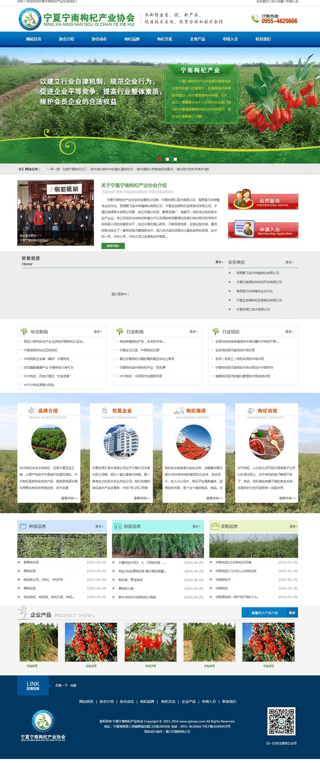Go to 联系我们 in the navigation bar
This screenshot has height=763, width=320.
263,39
